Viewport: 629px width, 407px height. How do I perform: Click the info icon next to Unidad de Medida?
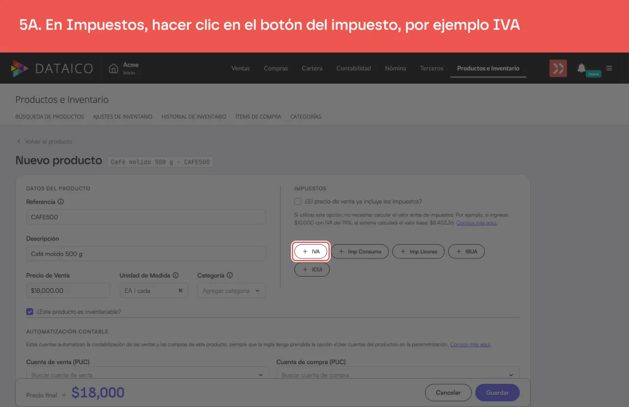(x=176, y=276)
